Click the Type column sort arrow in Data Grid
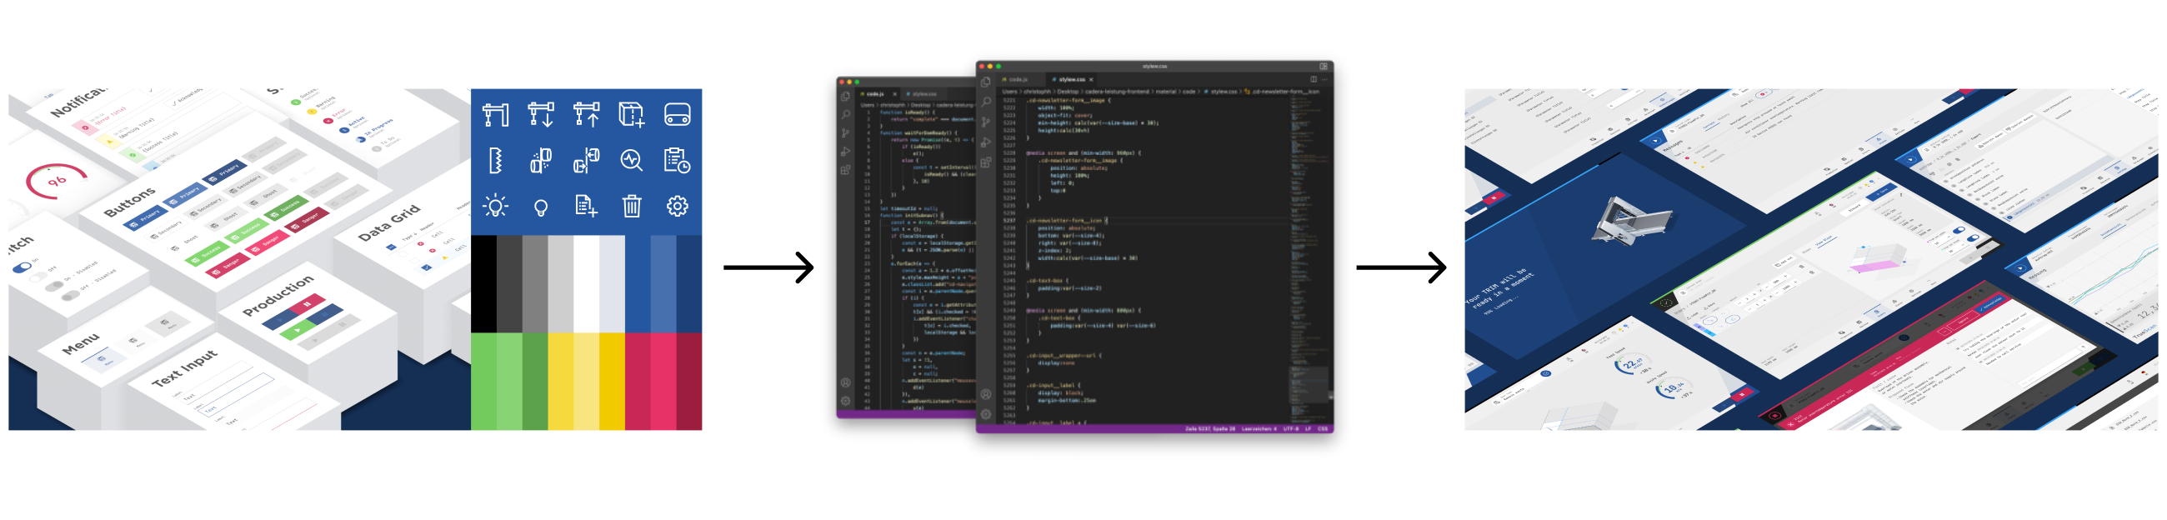2167x520 pixels. [x=414, y=237]
